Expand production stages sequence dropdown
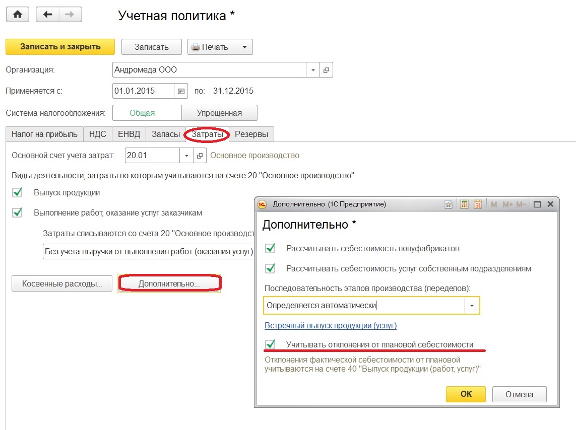This screenshot has height=430, width=576. (x=472, y=306)
